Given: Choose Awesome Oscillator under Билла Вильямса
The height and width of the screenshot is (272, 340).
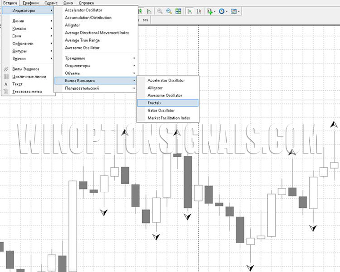Looking at the screenshot, I should [168, 95].
